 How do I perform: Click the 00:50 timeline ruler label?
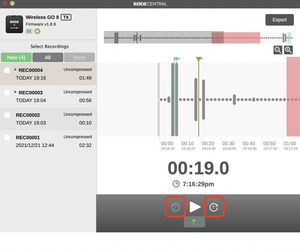(x=270, y=144)
